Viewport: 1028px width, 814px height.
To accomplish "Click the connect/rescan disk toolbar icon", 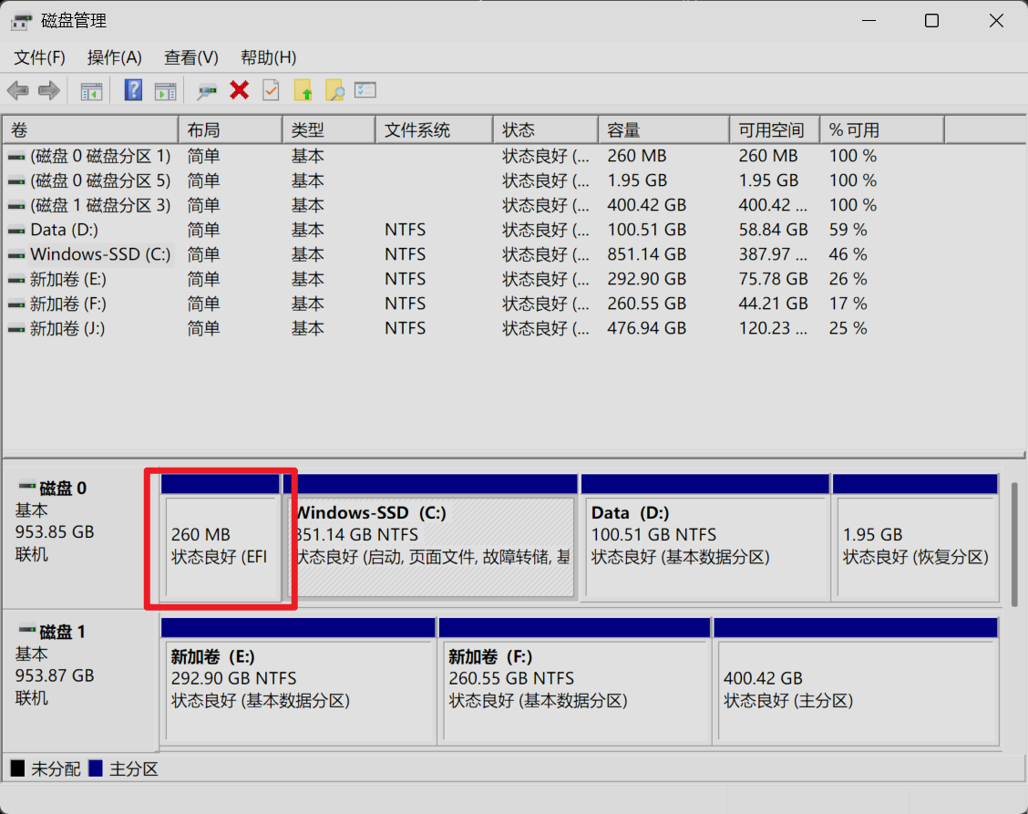I will pyautogui.click(x=207, y=90).
